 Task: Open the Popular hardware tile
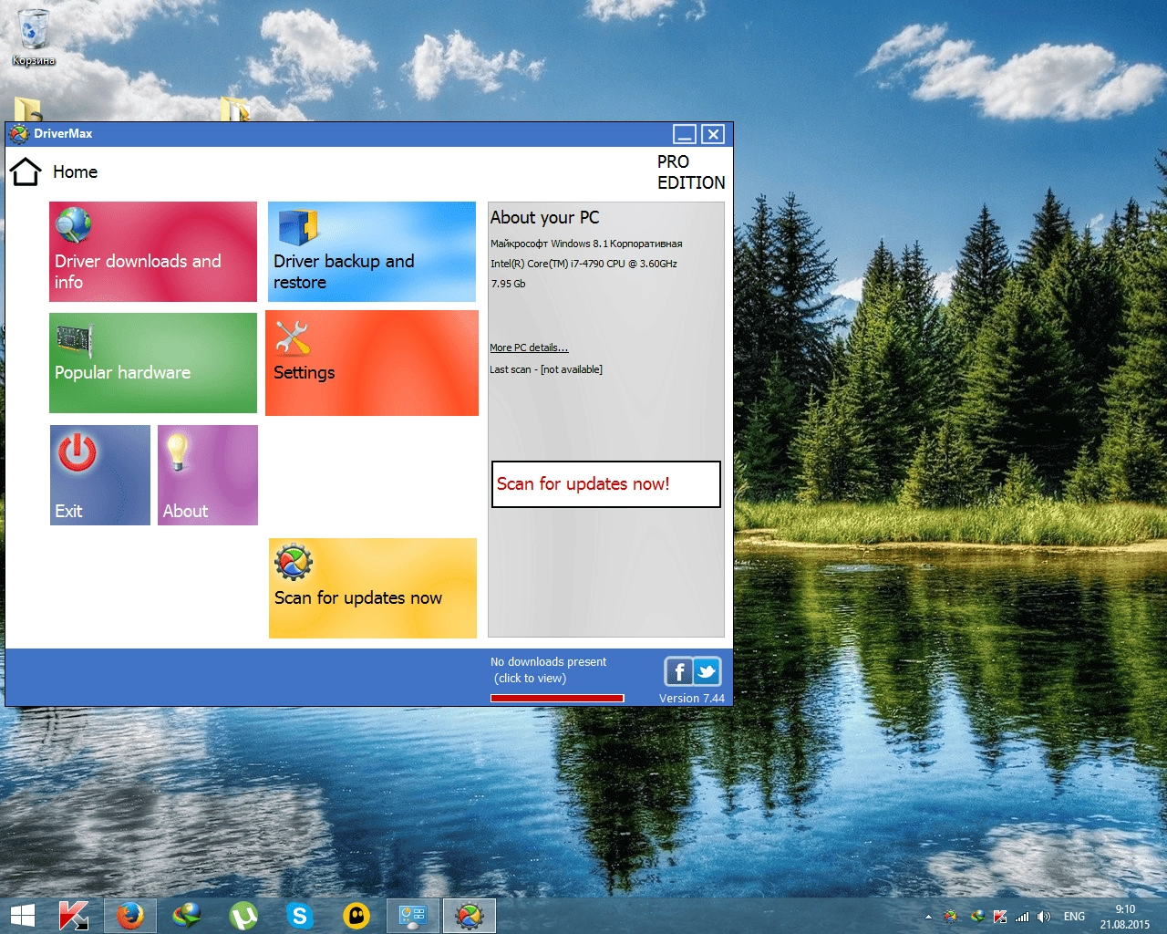pyautogui.click(x=153, y=363)
